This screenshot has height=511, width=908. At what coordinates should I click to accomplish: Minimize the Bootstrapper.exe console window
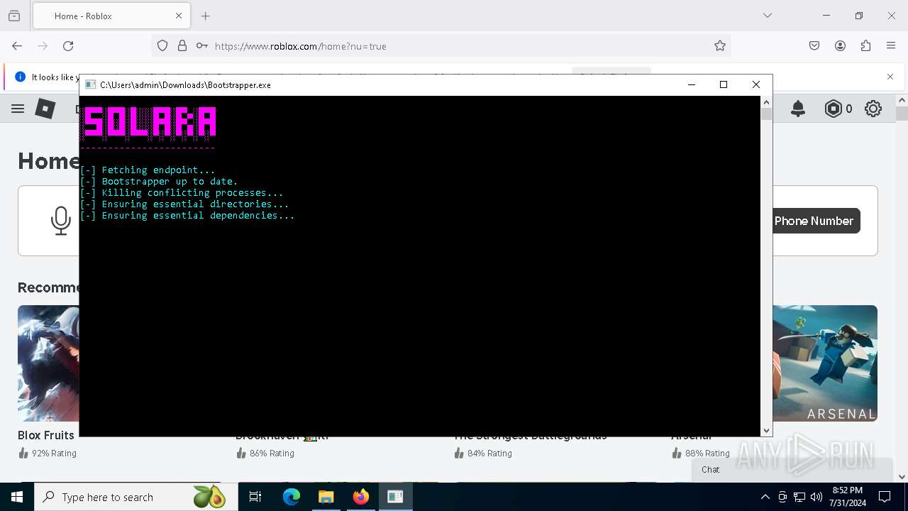pos(692,84)
